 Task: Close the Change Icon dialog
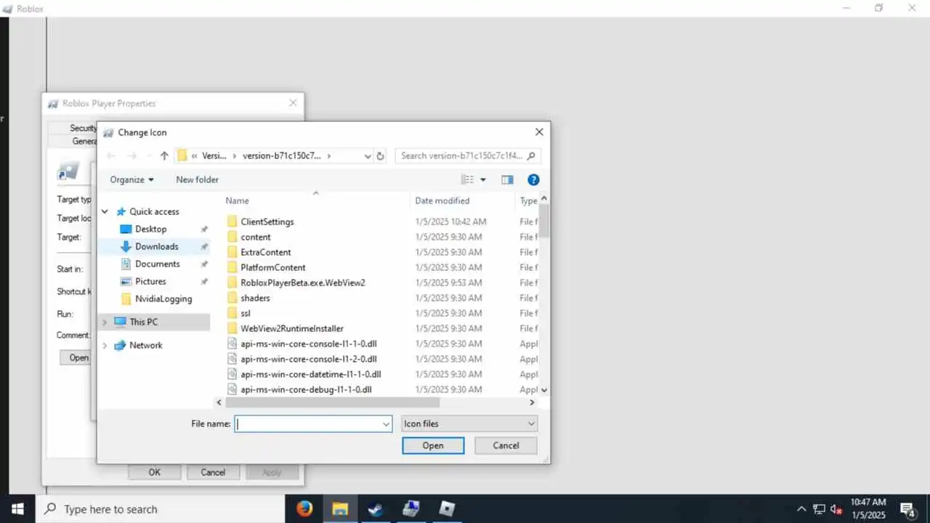coord(539,132)
